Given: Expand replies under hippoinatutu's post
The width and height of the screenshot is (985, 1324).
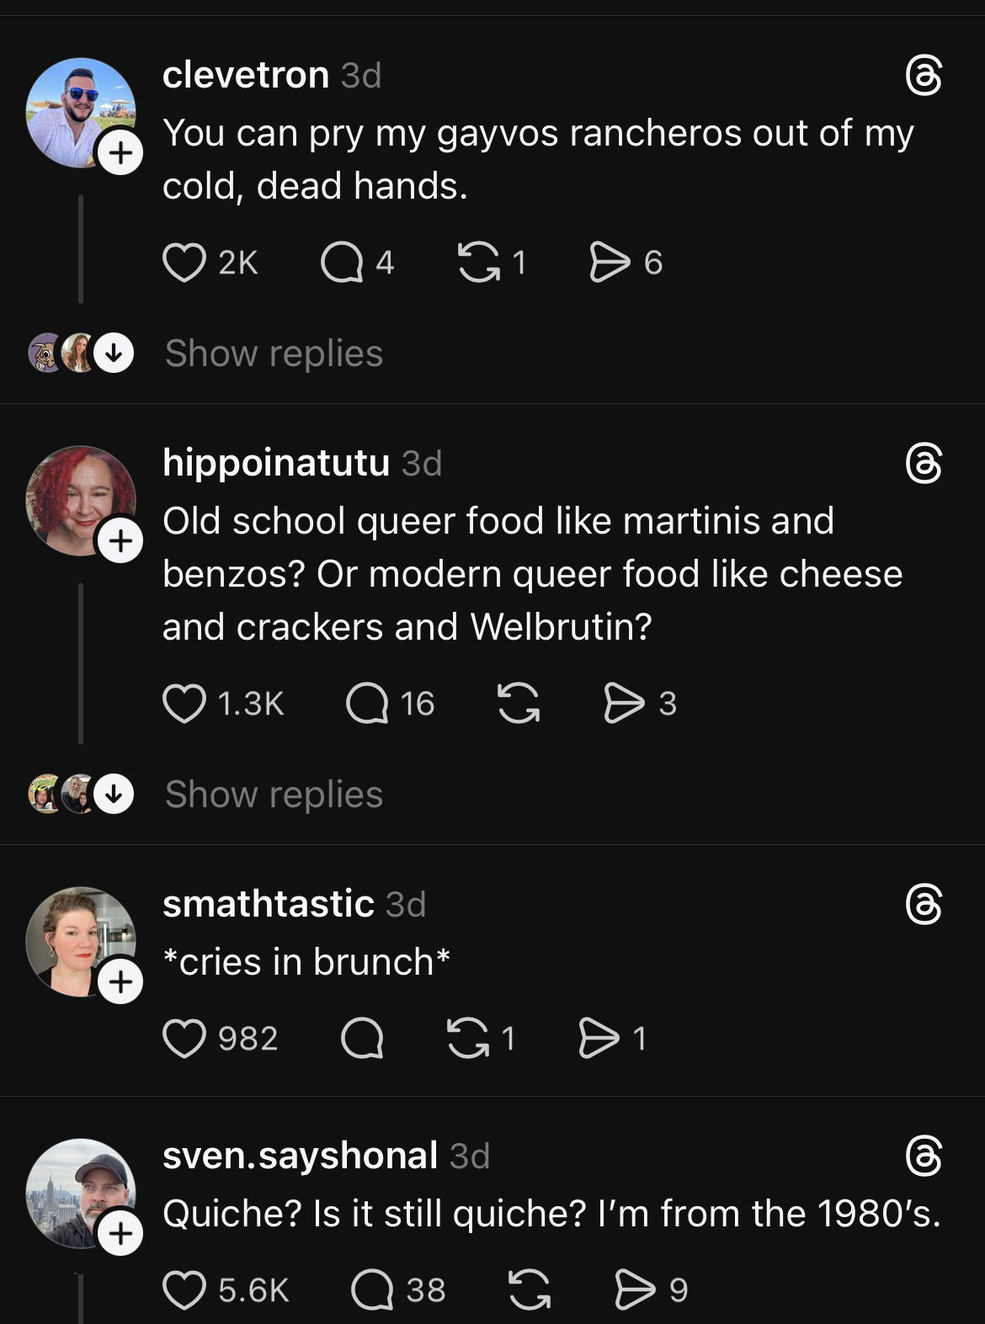Looking at the screenshot, I should (x=274, y=795).
